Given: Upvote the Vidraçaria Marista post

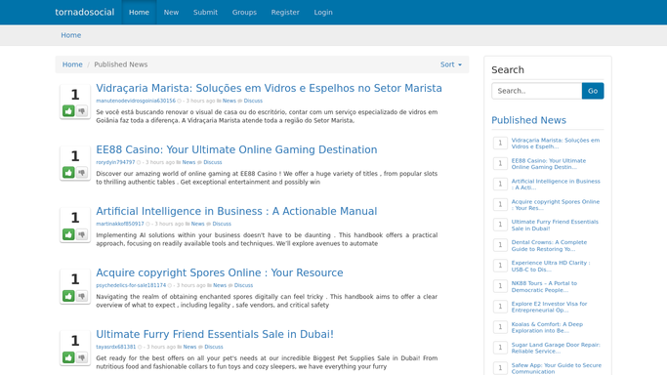Looking at the screenshot, I should 68,111.
